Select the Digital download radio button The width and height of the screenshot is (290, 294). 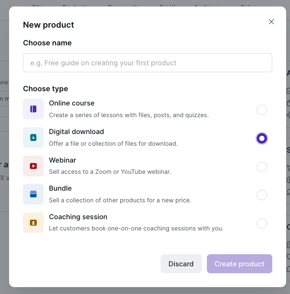click(x=262, y=138)
